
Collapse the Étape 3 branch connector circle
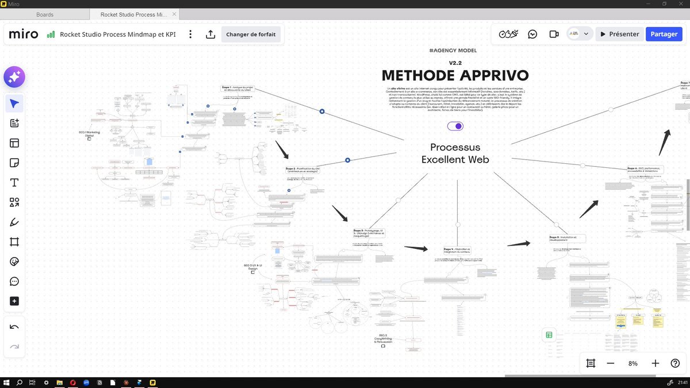pyautogui.click(x=397, y=200)
